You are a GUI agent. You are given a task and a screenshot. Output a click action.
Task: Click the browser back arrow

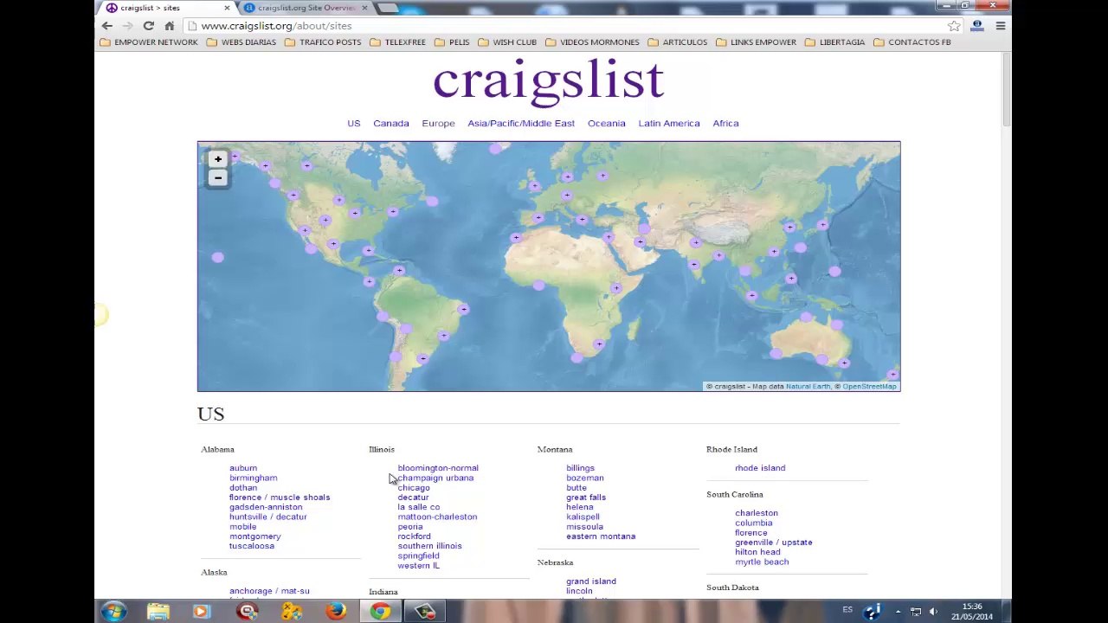(x=107, y=26)
